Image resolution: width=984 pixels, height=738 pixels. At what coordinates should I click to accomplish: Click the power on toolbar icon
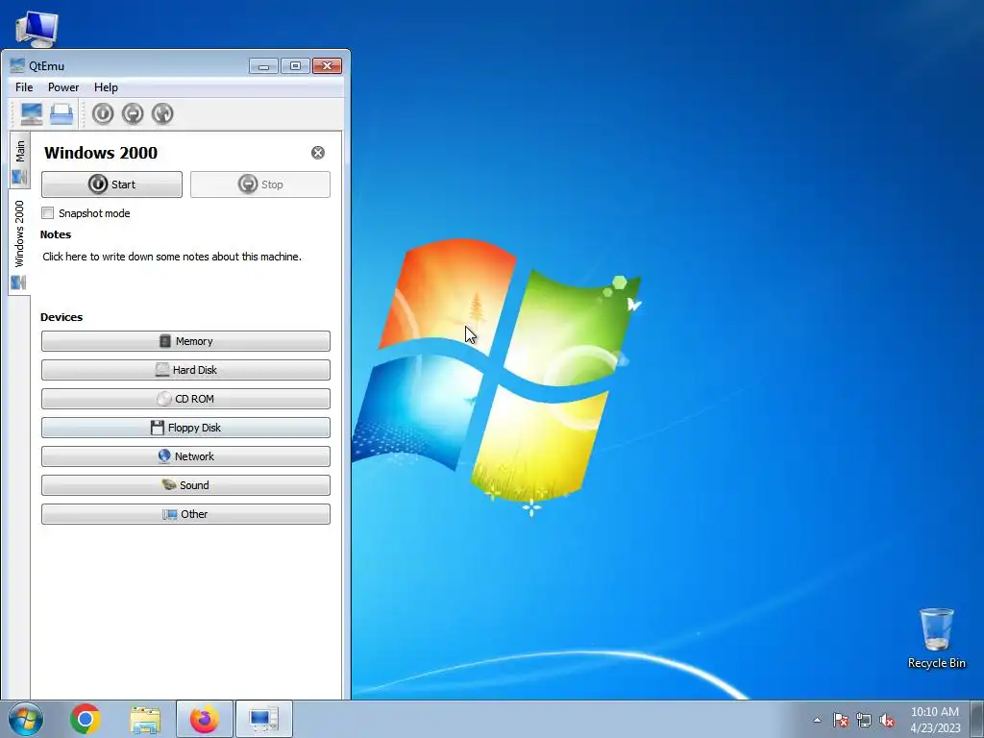[x=102, y=113]
